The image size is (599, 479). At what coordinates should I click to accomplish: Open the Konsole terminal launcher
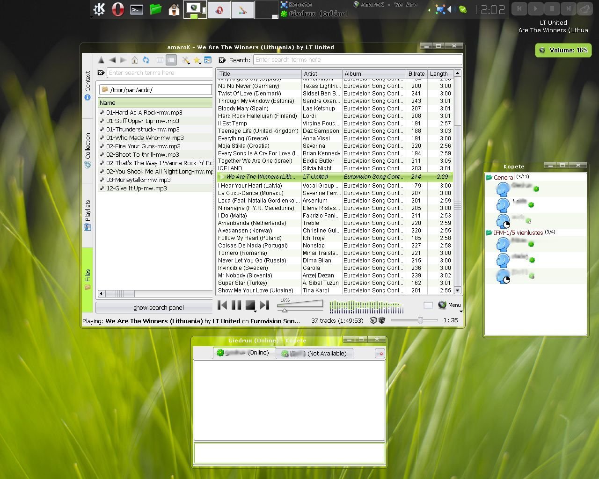tap(137, 9)
